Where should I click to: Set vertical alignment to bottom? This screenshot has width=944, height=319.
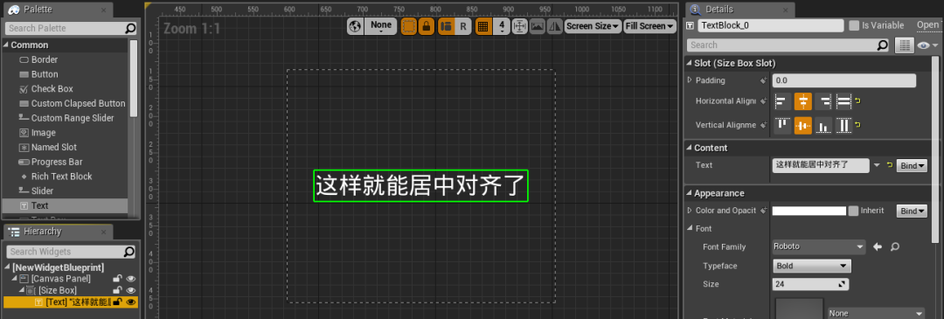[823, 125]
